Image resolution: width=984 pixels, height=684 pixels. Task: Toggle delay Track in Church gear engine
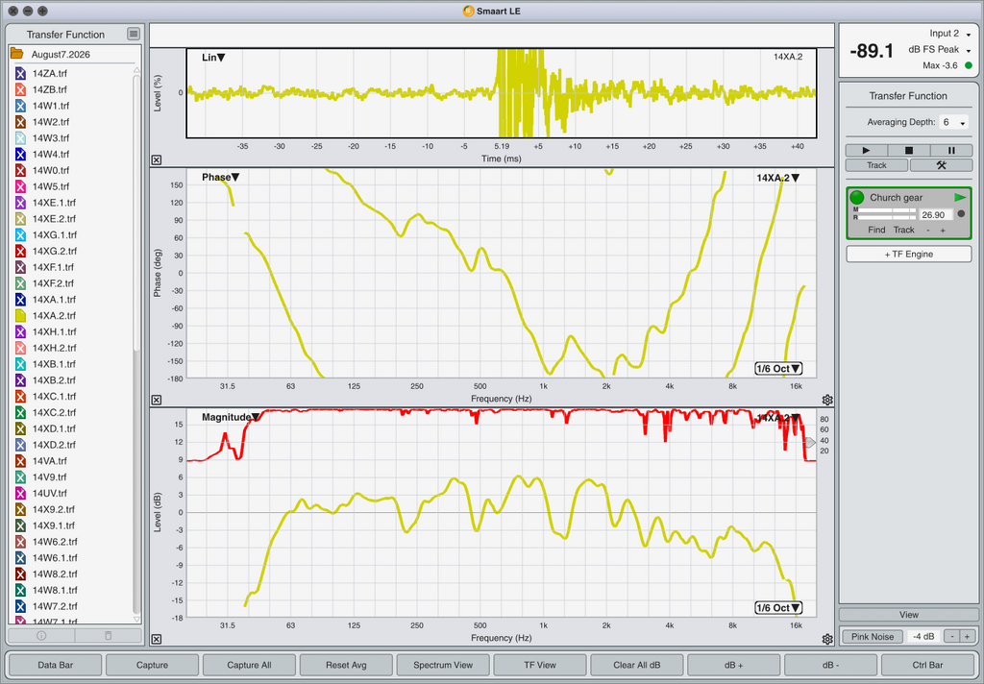pyautogui.click(x=903, y=230)
